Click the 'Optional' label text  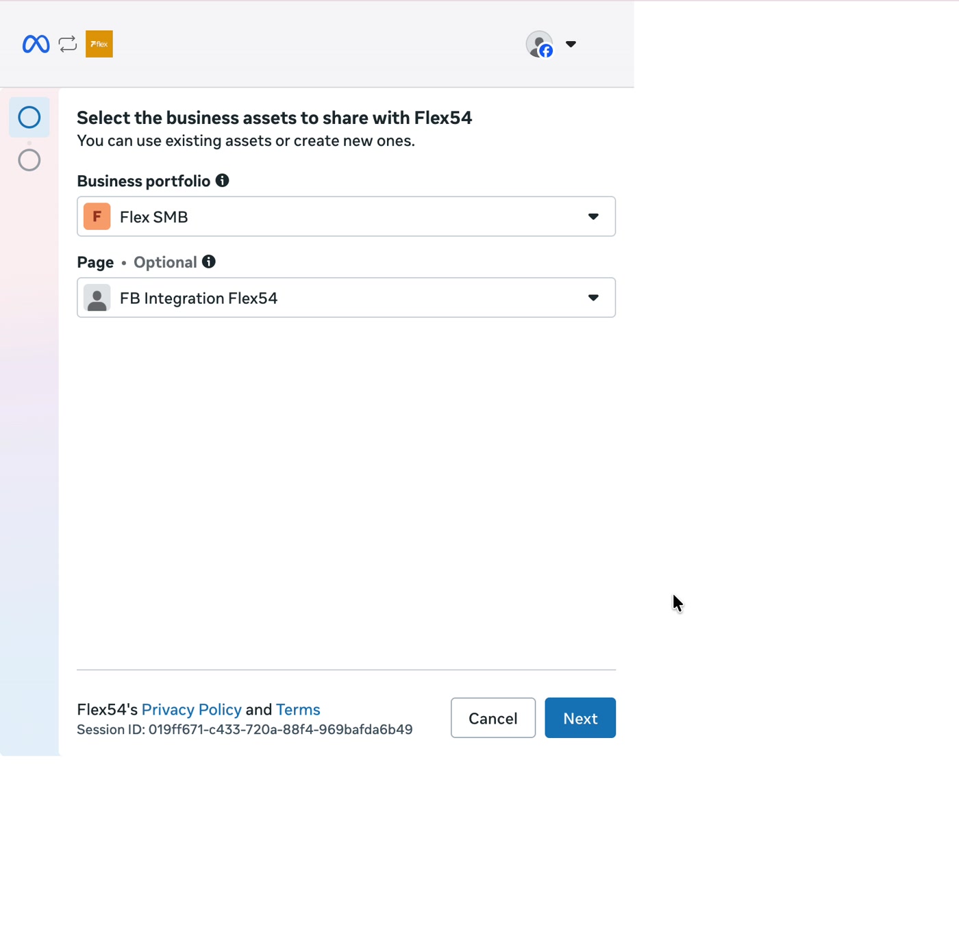165,262
